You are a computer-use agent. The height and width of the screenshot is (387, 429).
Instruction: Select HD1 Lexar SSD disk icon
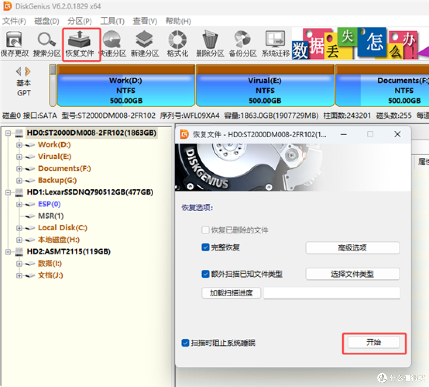tap(19, 192)
